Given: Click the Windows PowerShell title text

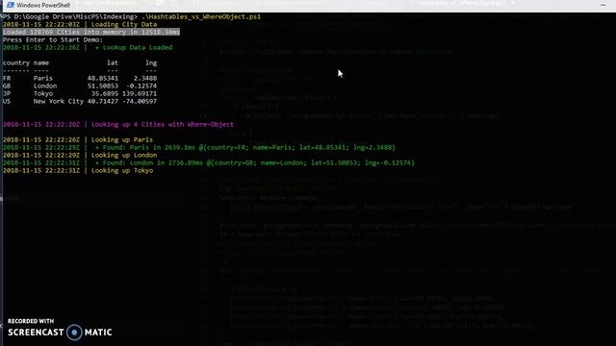Looking at the screenshot, I should coord(43,5).
